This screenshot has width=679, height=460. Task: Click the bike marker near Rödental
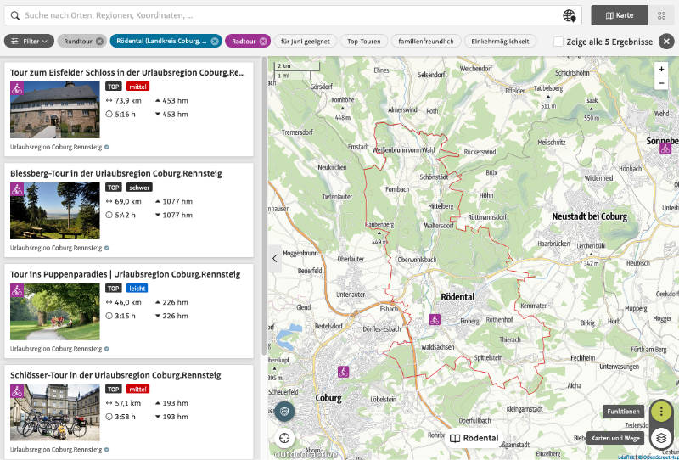435,320
